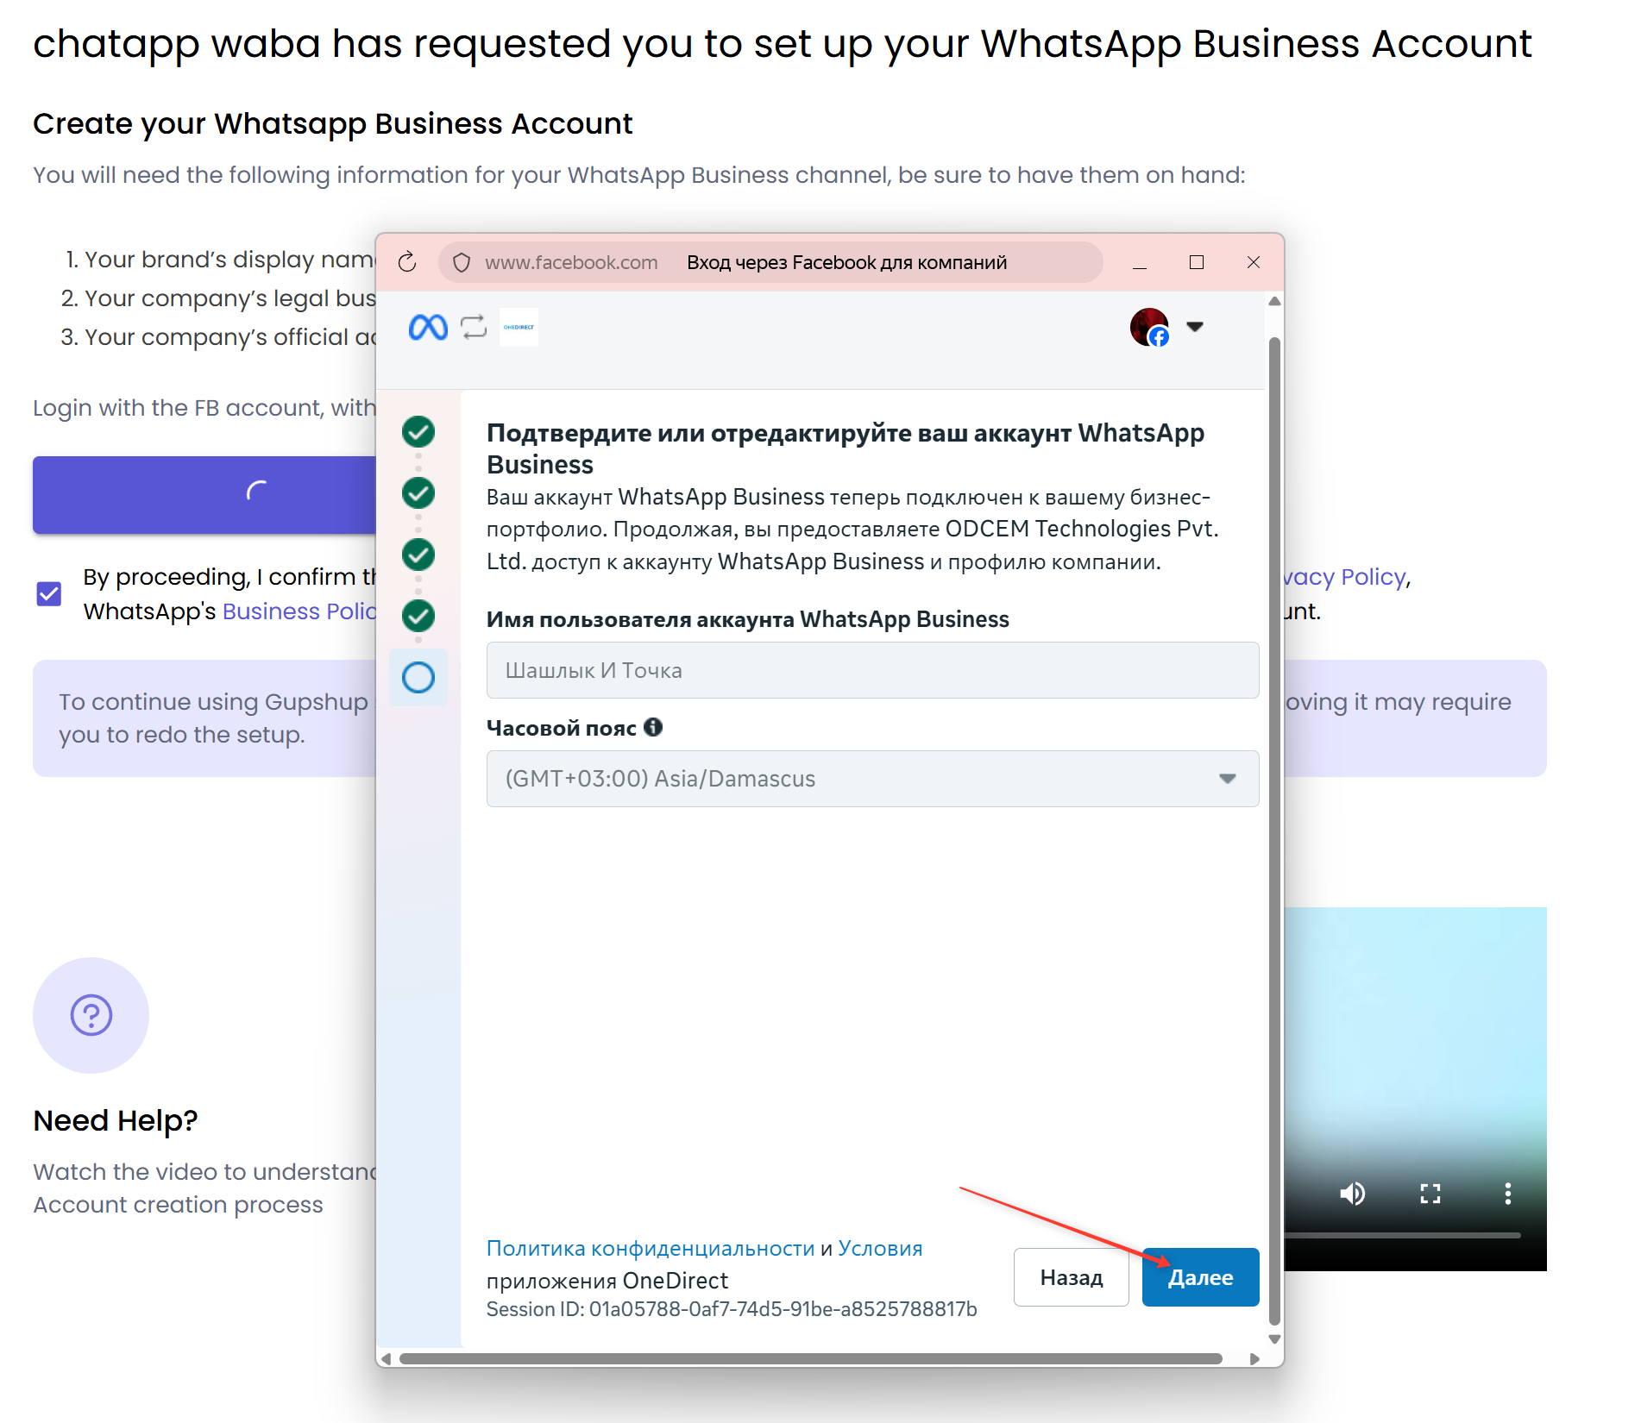Click the Meta logo icon

pos(428,328)
